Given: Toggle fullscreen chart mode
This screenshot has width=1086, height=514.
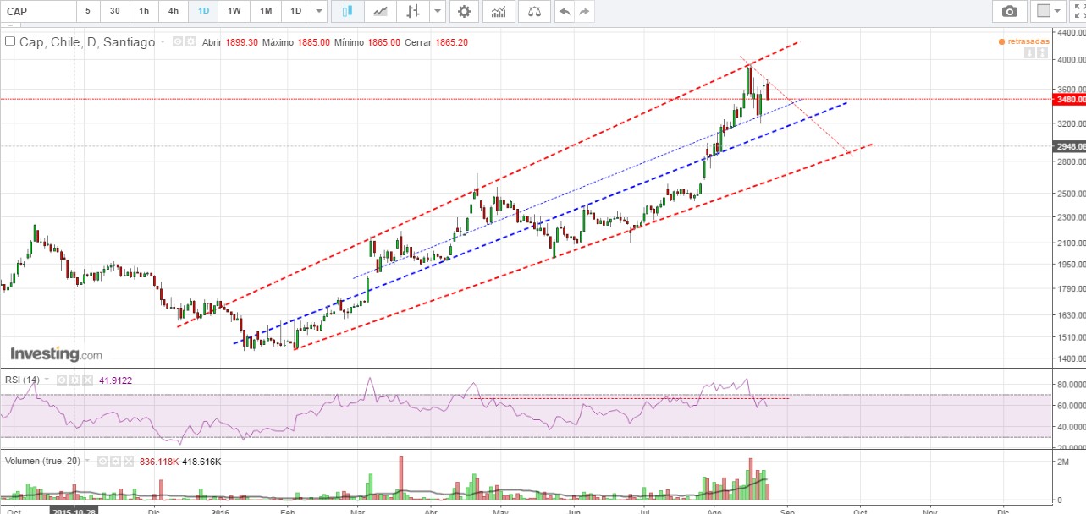Looking at the screenshot, I should 1078,11.
